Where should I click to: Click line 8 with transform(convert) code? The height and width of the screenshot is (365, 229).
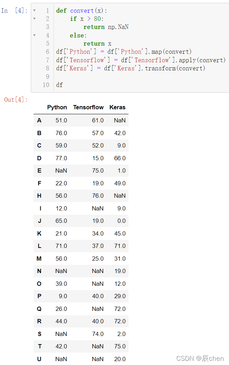coord(131,68)
